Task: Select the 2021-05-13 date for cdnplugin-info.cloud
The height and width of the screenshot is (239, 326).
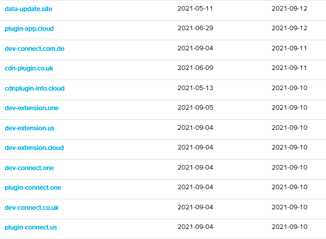Action: [195, 89]
